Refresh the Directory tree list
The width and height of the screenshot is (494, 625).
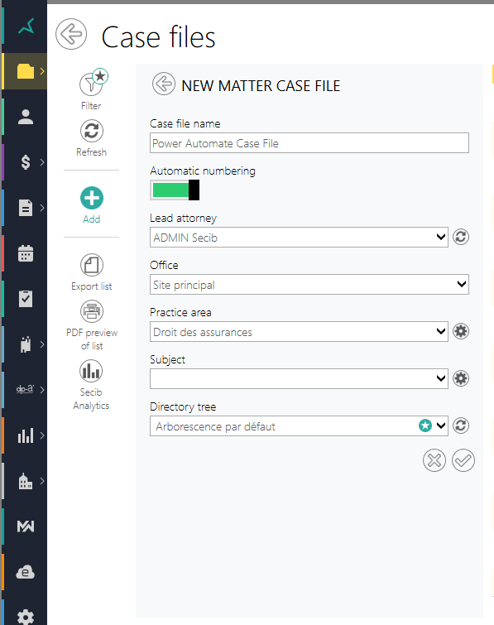coord(461,425)
